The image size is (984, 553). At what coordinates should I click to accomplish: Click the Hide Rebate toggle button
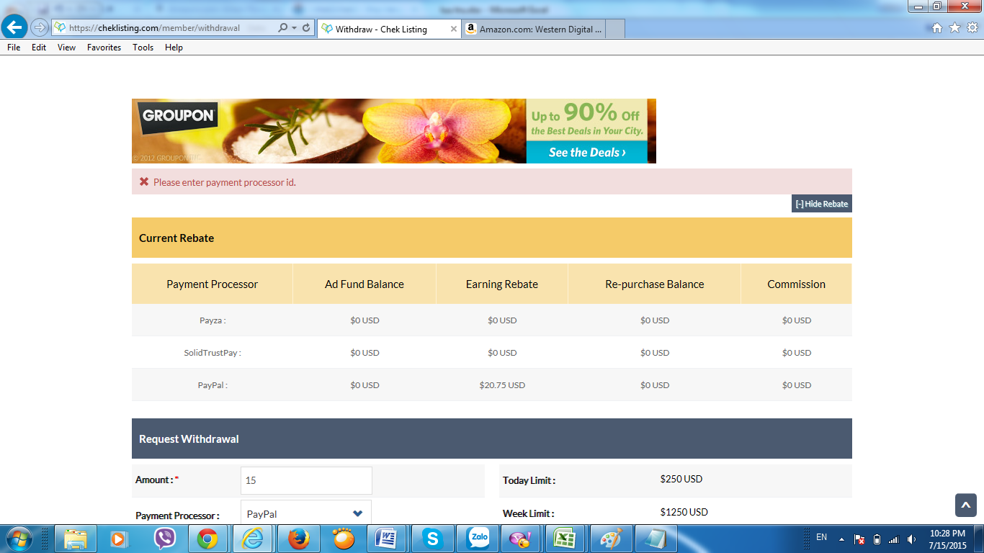point(822,204)
